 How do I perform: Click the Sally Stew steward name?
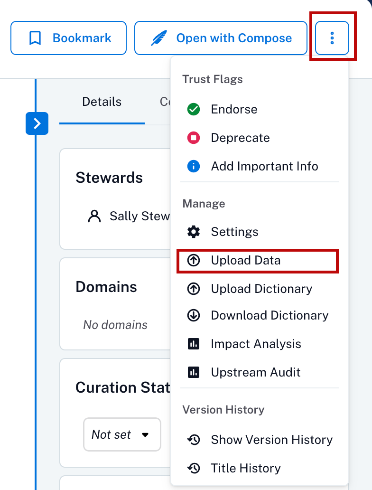(139, 216)
